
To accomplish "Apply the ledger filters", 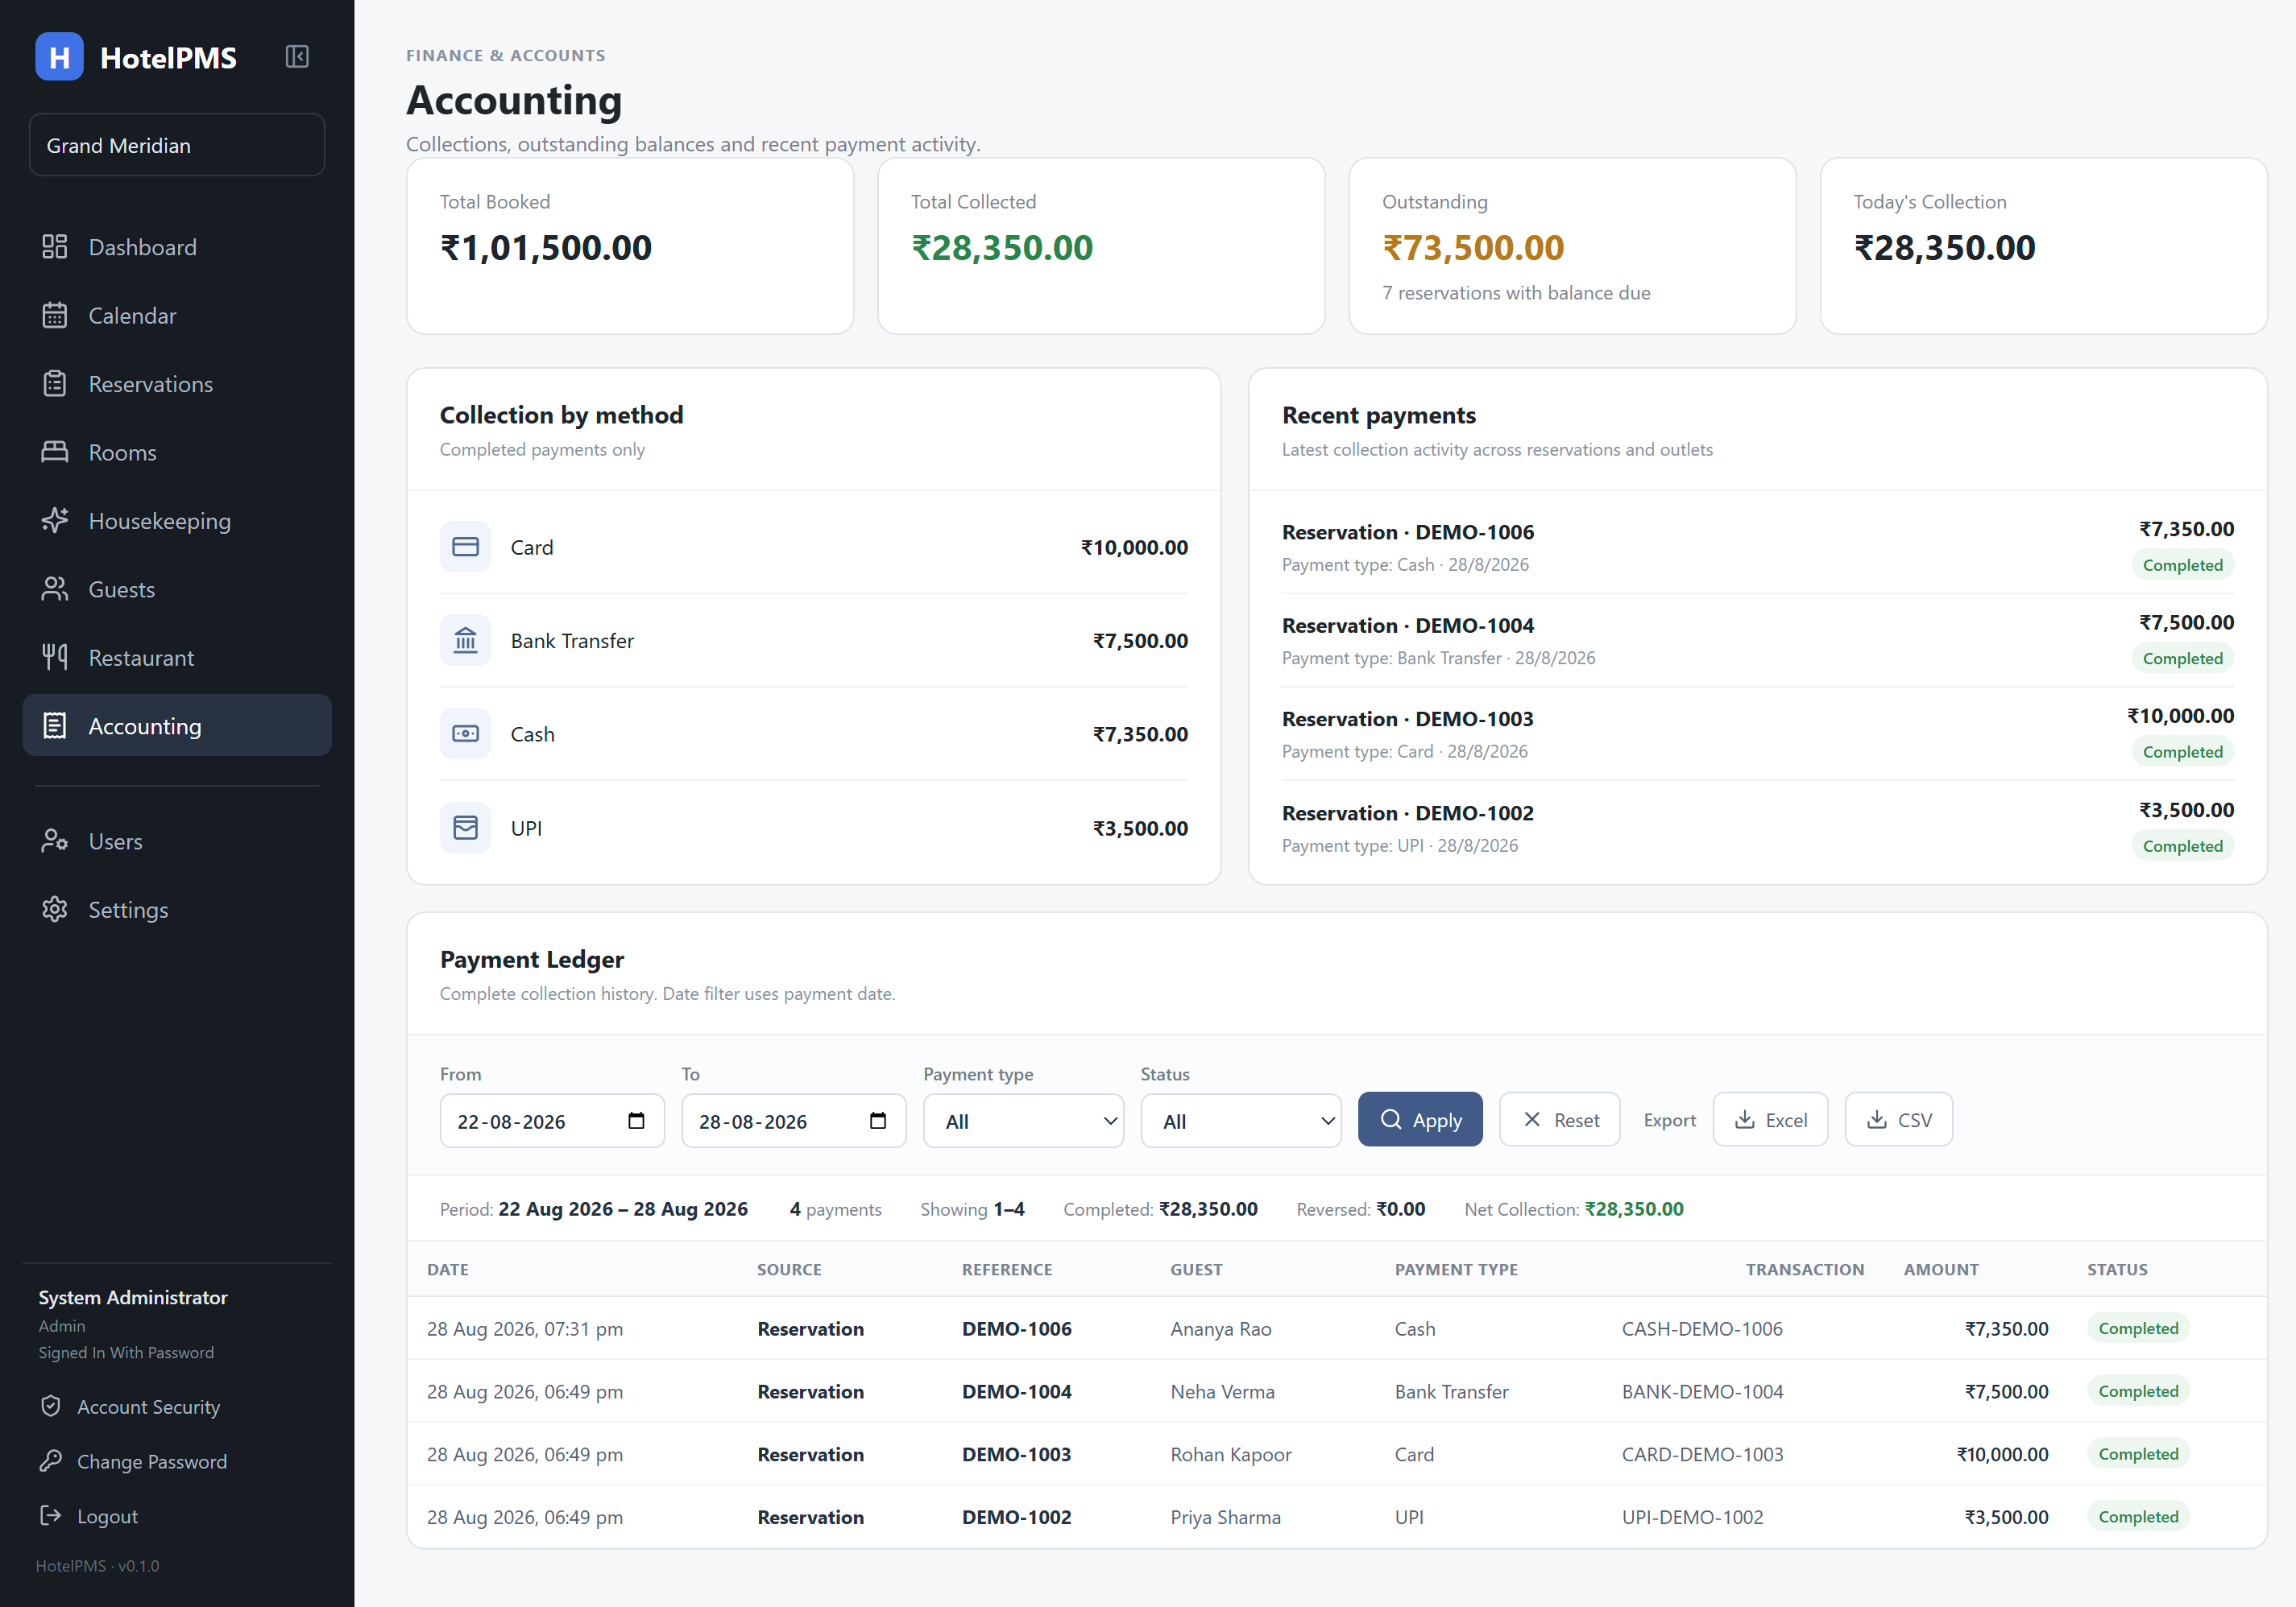I will 1420,1120.
